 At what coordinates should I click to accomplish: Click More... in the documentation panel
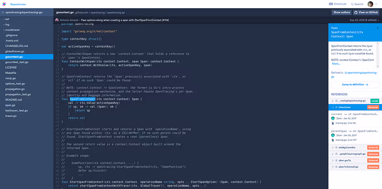pyautogui.click(x=336, y=64)
